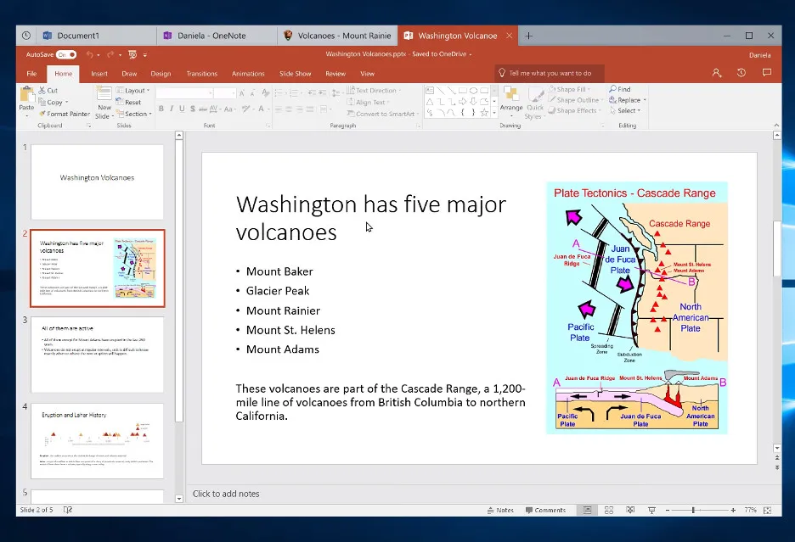Switch to Normal view icon
The width and height of the screenshot is (795, 542).
pyautogui.click(x=587, y=510)
